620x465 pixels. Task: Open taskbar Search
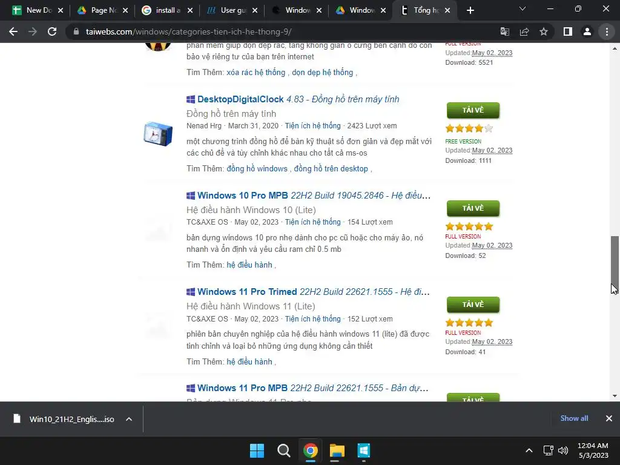[x=284, y=450]
